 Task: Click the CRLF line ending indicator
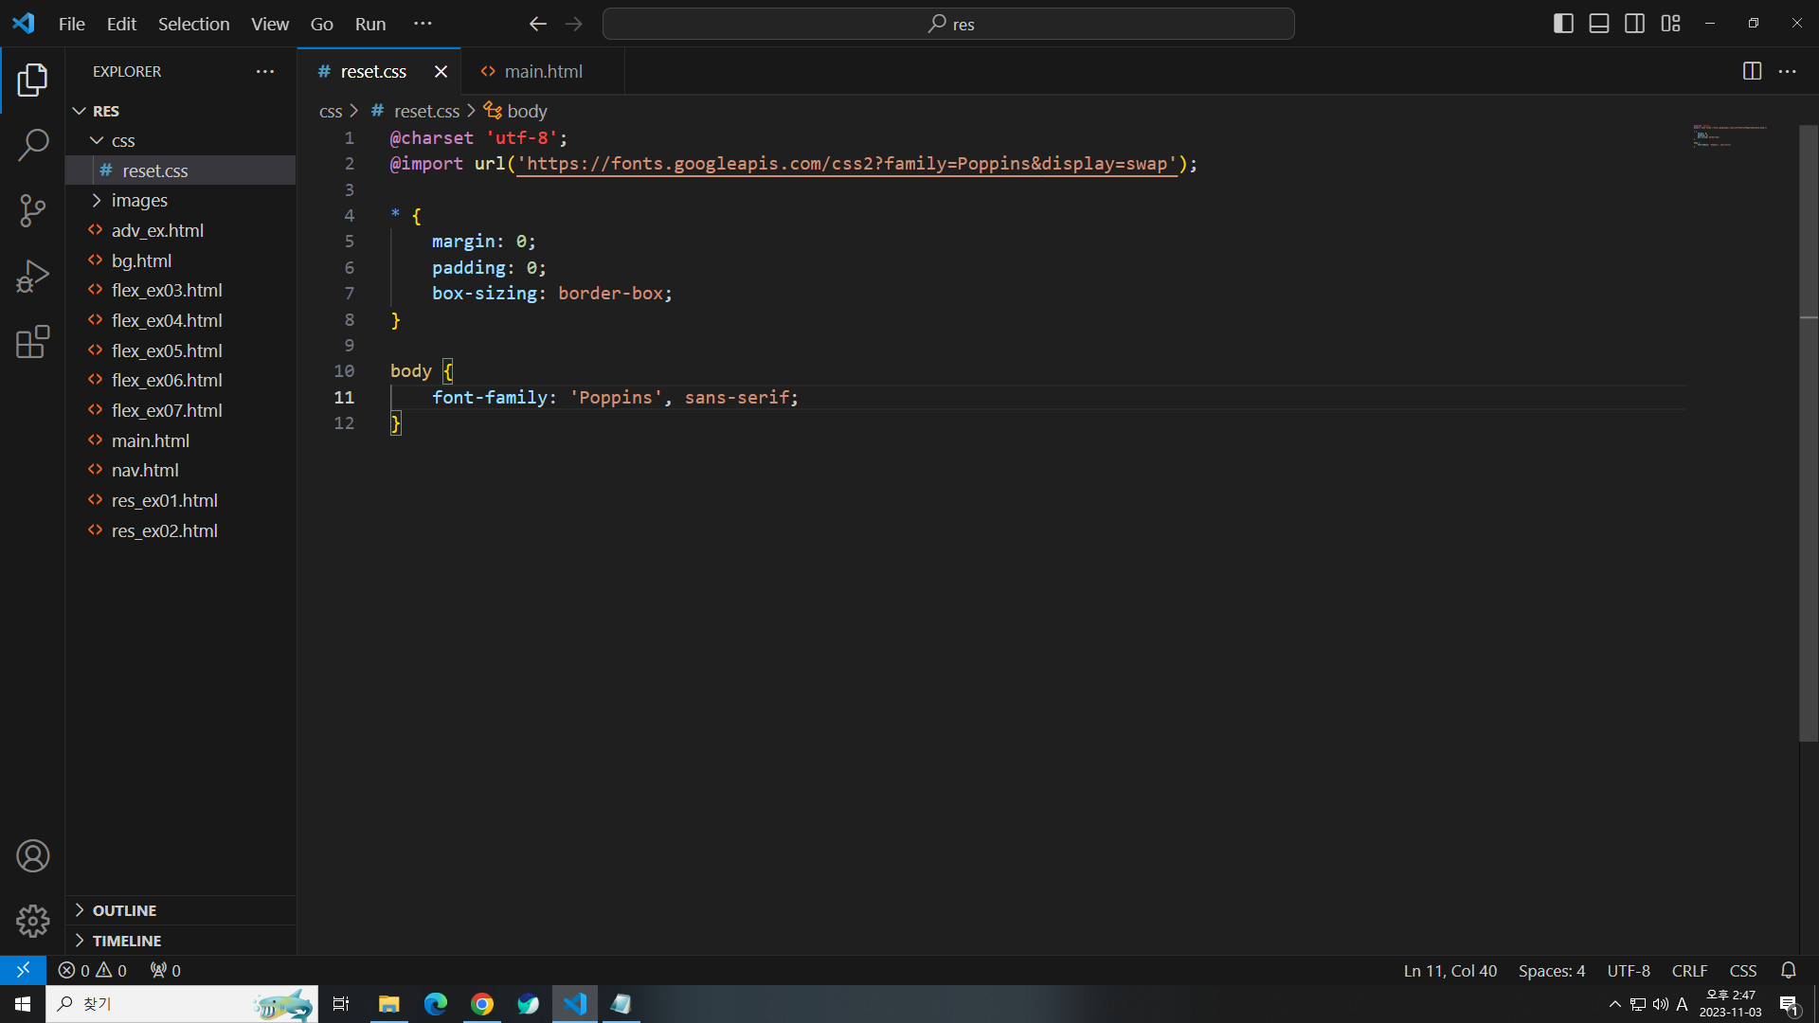pyautogui.click(x=1689, y=970)
